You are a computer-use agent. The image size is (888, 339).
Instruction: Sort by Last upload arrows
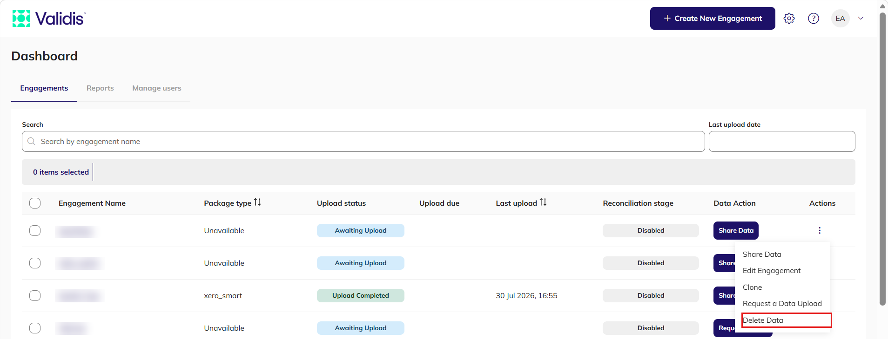[x=543, y=202]
